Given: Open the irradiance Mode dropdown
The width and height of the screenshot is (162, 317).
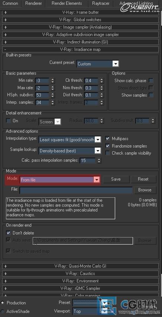Looking at the screenshot, I should click(60, 179).
